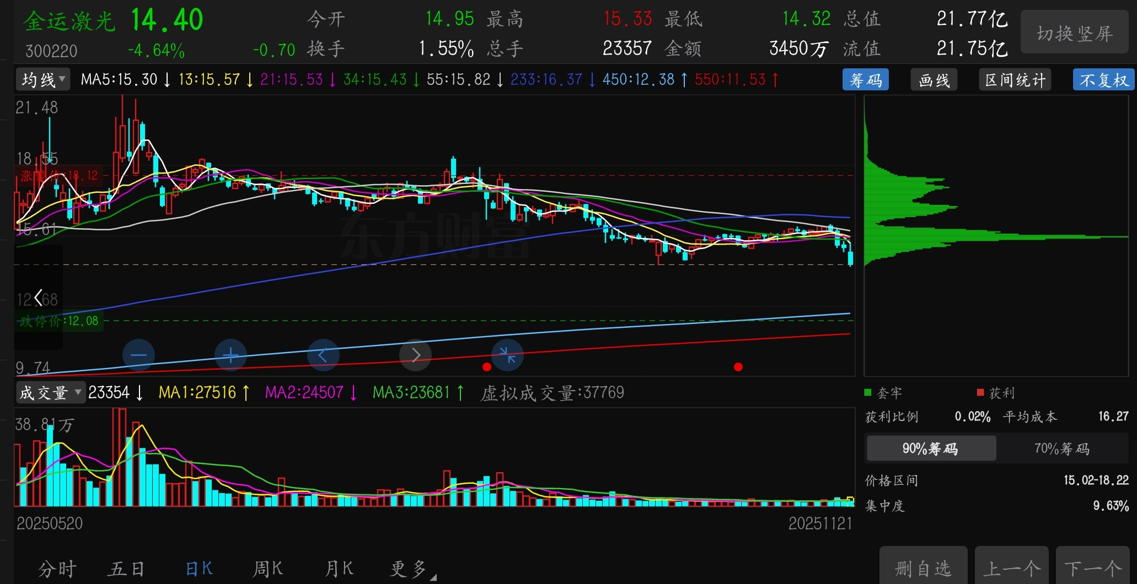Screen dimensions: 1137x584
Task: Click the 总手 value 23357
Action: [628, 48]
